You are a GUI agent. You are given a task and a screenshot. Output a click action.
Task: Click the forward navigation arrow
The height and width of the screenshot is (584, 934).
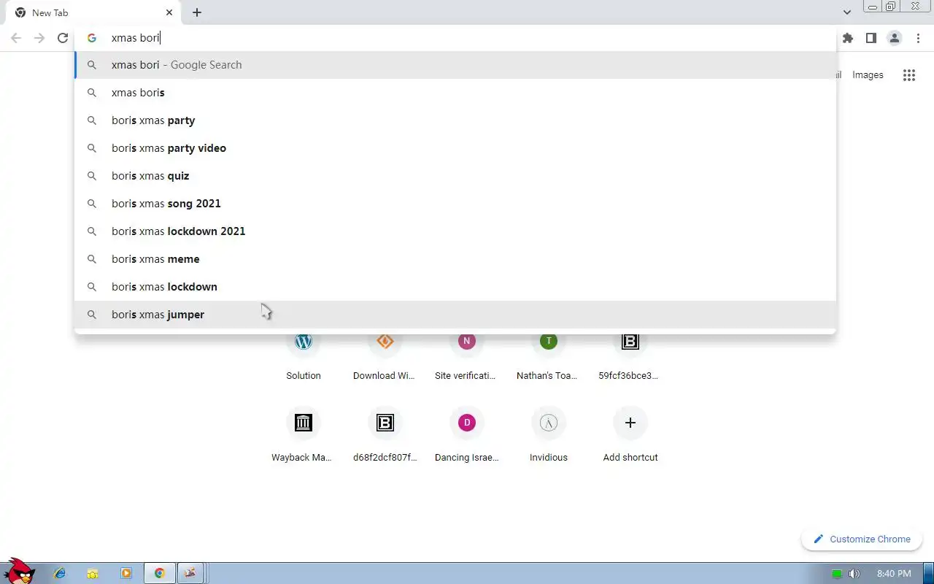[39, 38]
